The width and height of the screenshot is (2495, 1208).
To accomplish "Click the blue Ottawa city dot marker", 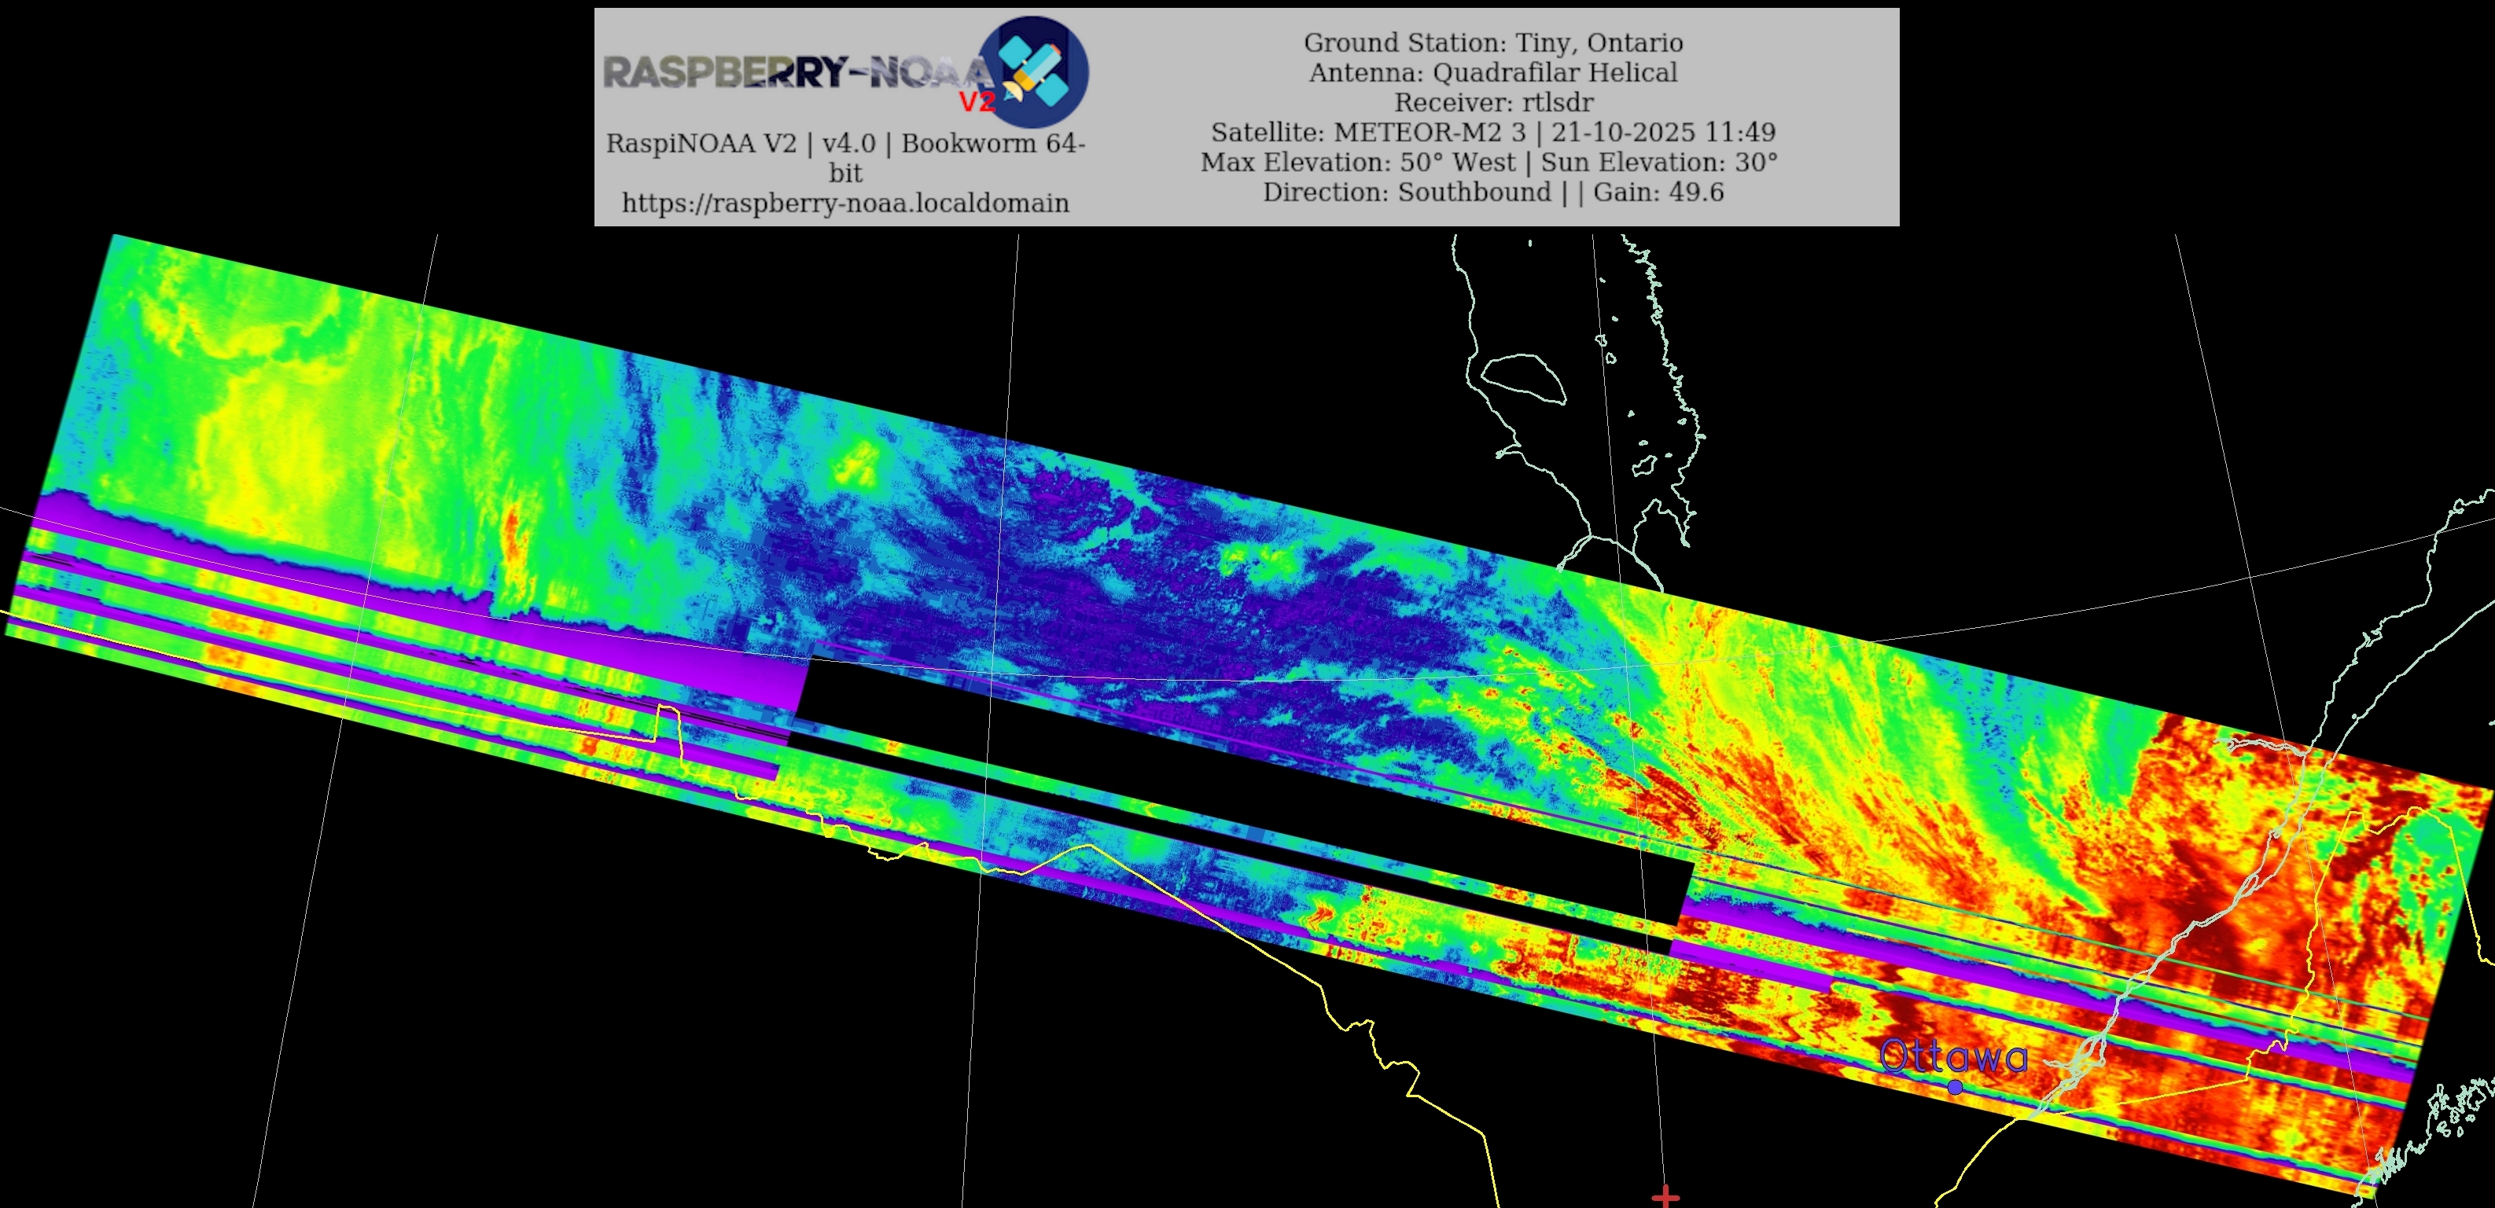I will (1955, 1087).
